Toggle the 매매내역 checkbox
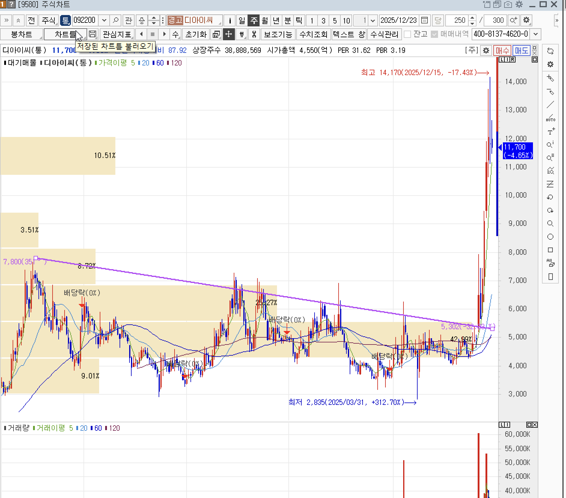 pyautogui.click(x=434, y=34)
